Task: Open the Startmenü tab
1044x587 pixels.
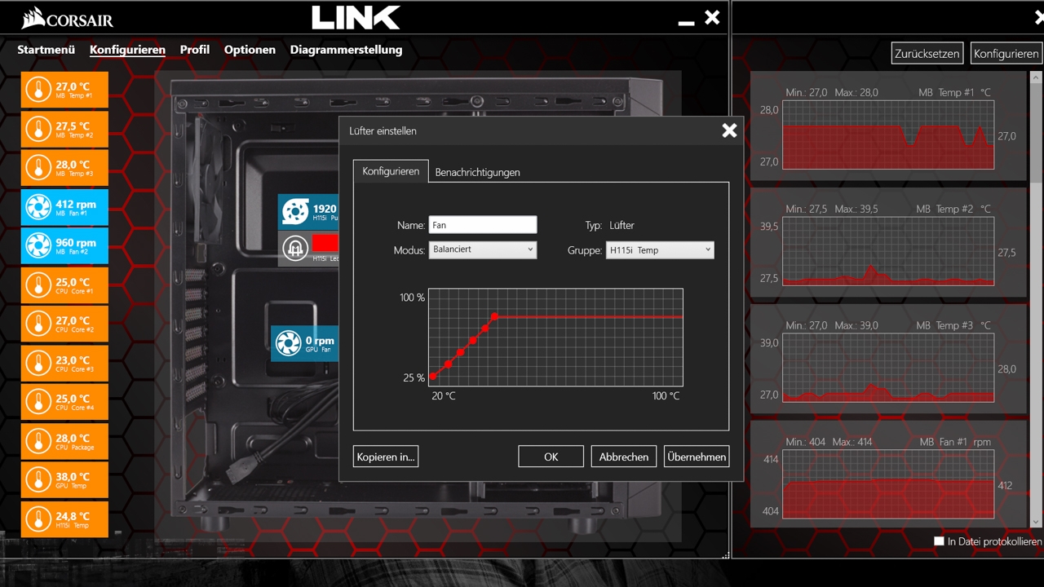Action: (46, 50)
